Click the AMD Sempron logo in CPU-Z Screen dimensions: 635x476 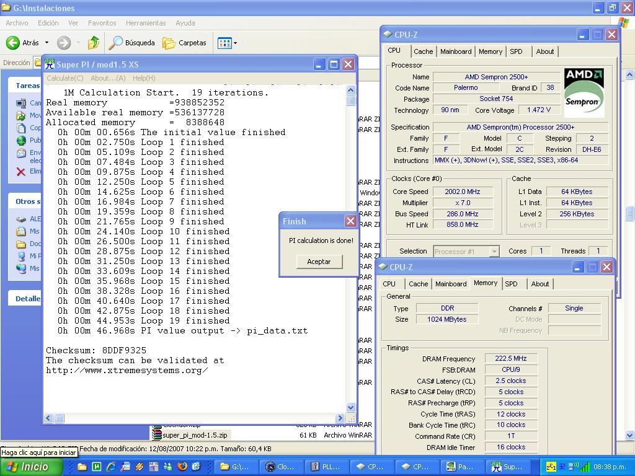click(x=584, y=93)
